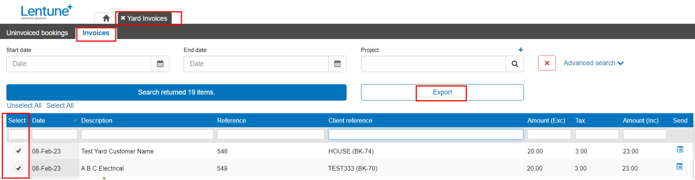This screenshot has width=695, height=180.
Task: Click the Unselect All link
Action: coord(24,105)
